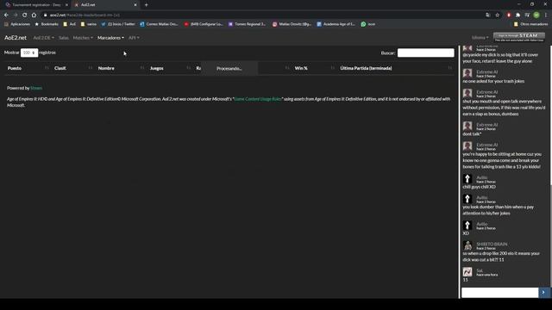The image size is (552, 310).
Task: Click the address bar URL
Action: coord(85,15)
